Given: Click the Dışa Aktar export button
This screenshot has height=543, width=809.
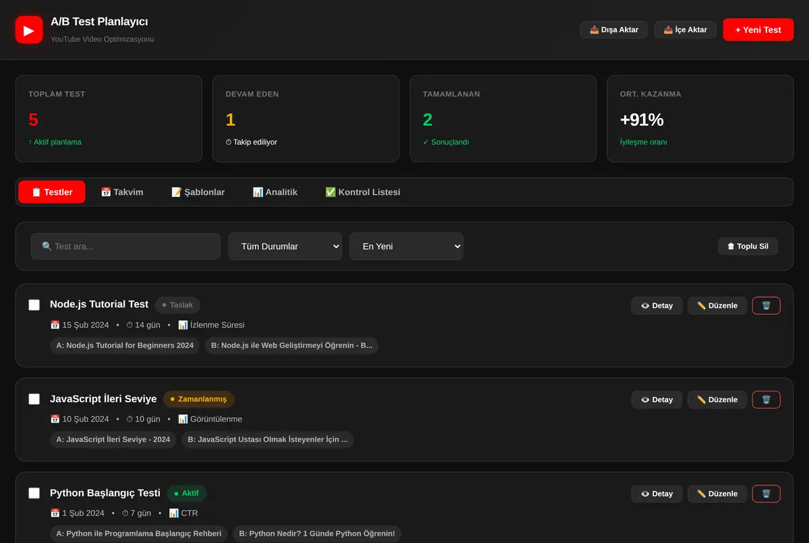Looking at the screenshot, I should (614, 30).
